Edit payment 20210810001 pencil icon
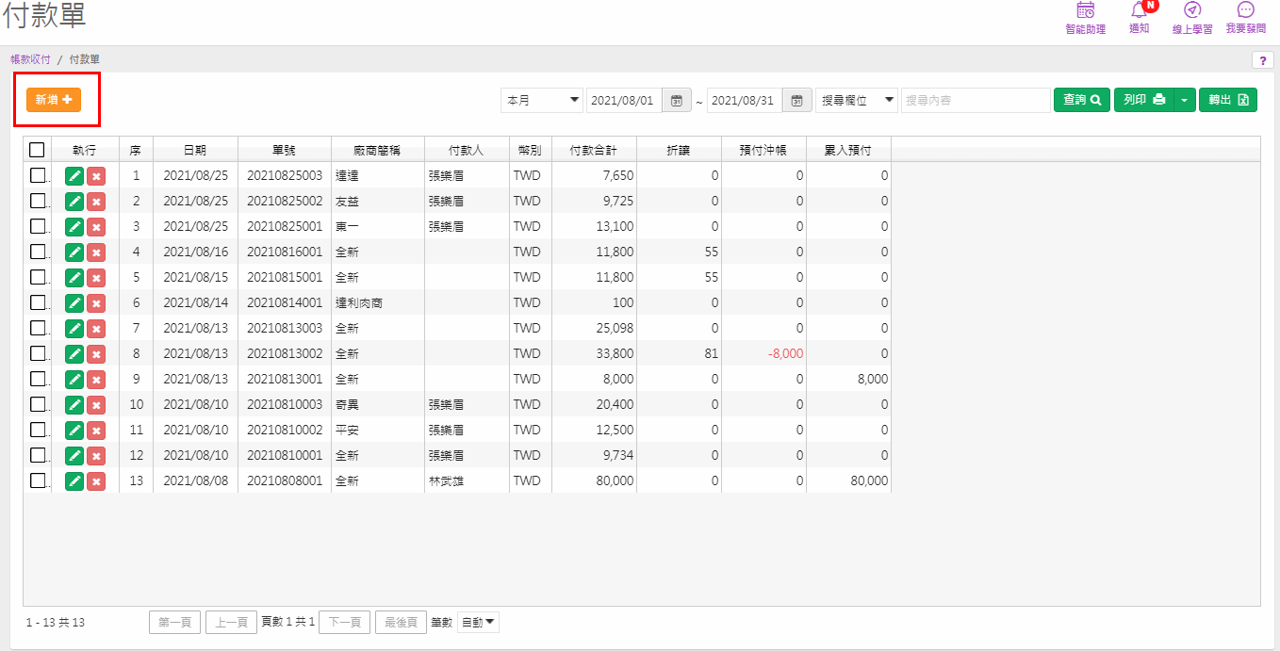The image size is (1280, 651). (74, 456)
